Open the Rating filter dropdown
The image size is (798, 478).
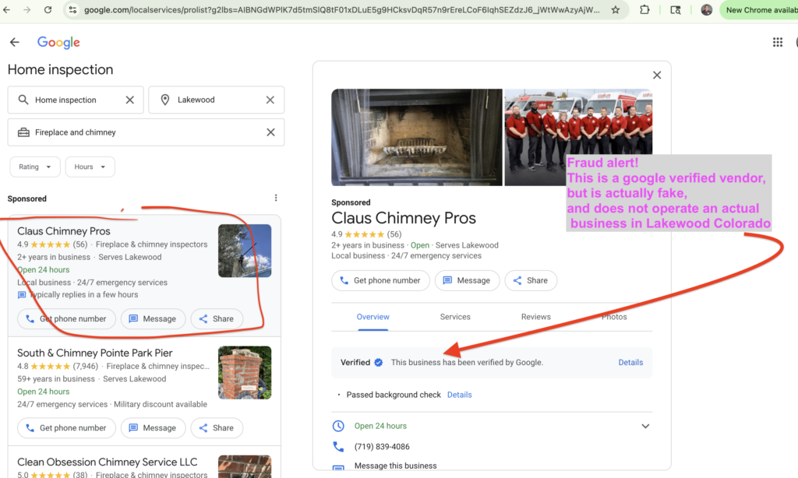(x=35, y=167)
